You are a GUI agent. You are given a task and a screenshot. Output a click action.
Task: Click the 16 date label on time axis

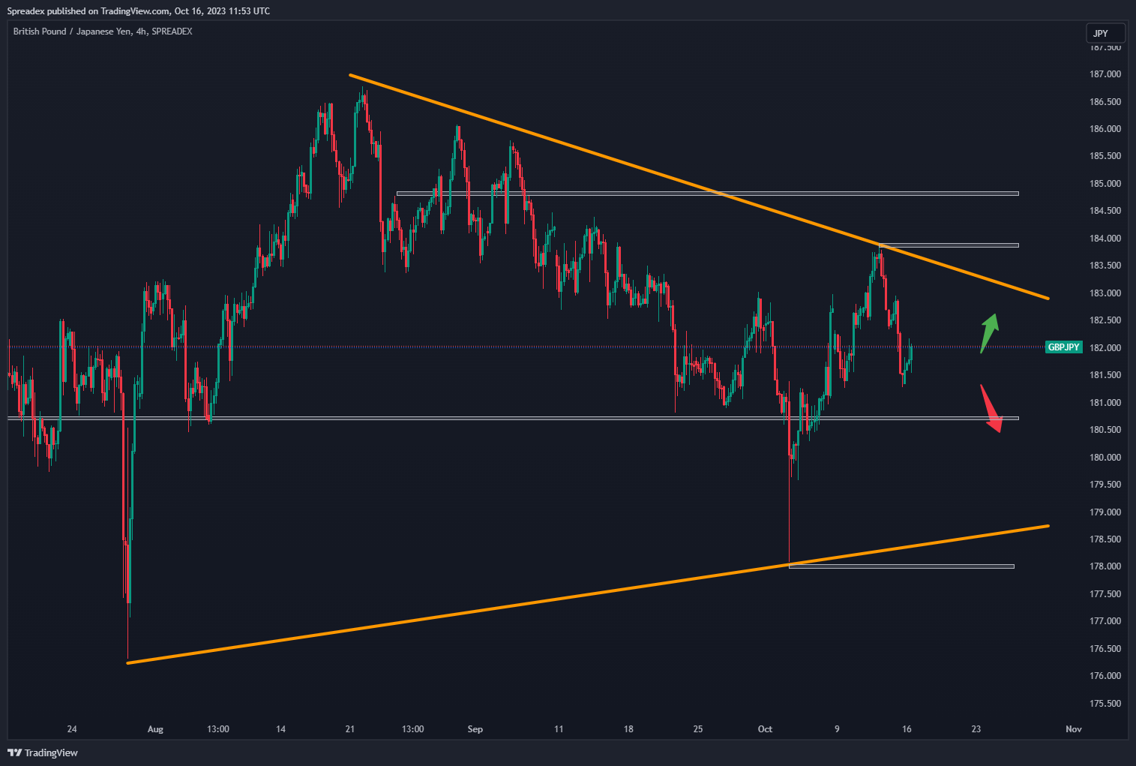click(907, 729)
